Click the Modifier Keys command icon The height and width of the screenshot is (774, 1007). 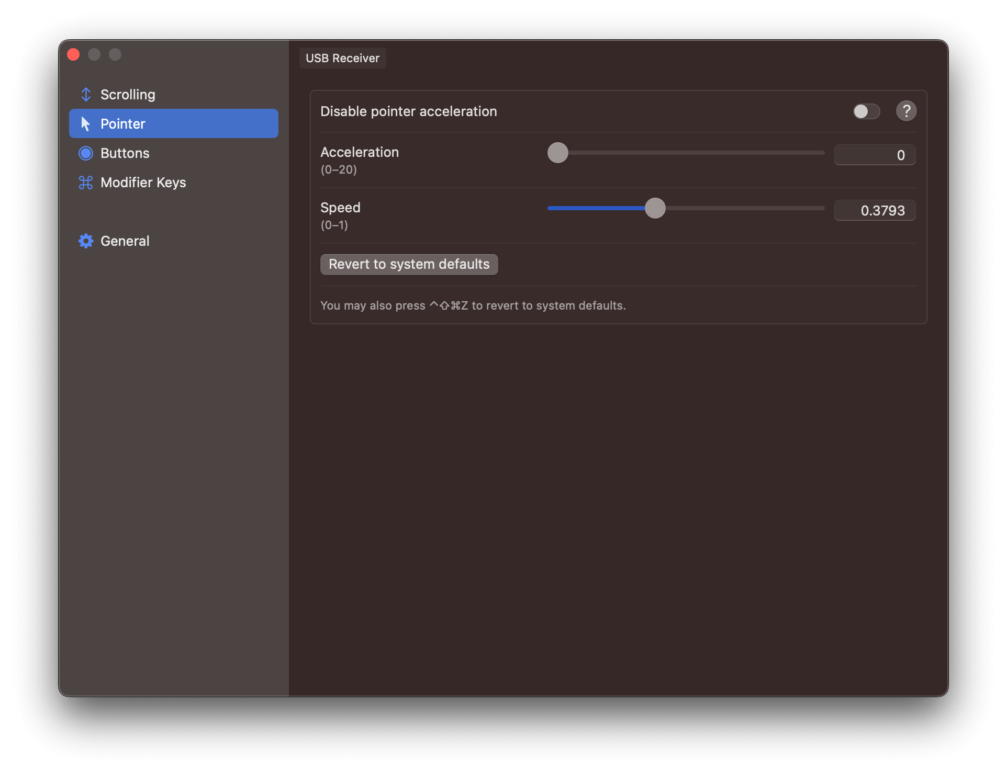pyautogui.click(x=86, y=183)
